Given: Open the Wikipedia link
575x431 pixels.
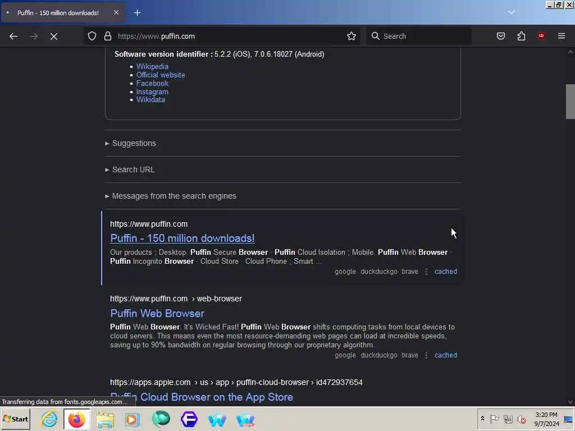Looking at the screenshot, I should click(x=152, y=66).
